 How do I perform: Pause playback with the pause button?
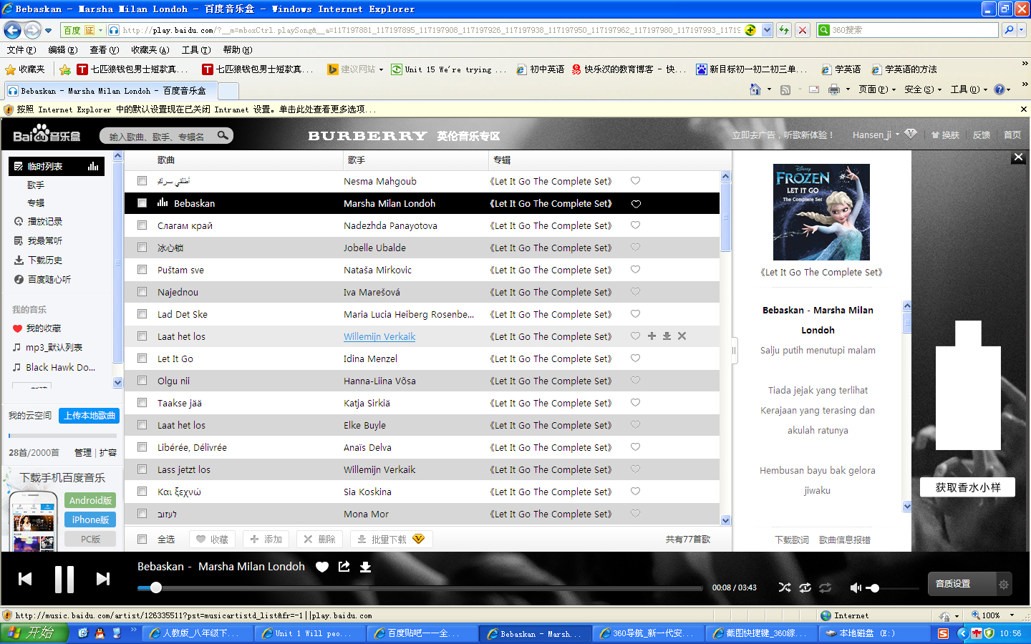tap(64, 579)
